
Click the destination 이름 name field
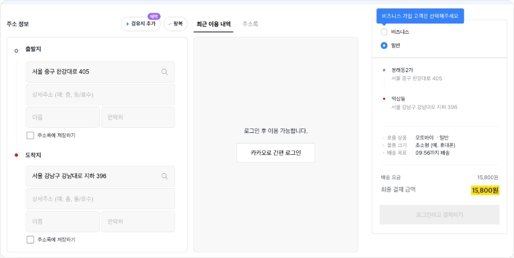point(62,222)
